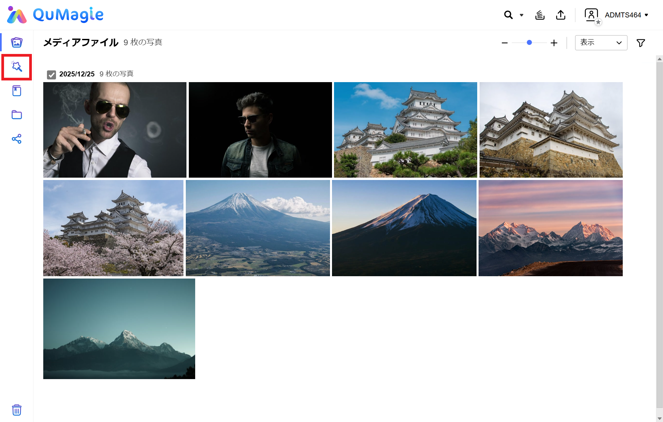Increase thumbnail size with plus button
The width and height of the screenshot is (663, 422).
554,43
